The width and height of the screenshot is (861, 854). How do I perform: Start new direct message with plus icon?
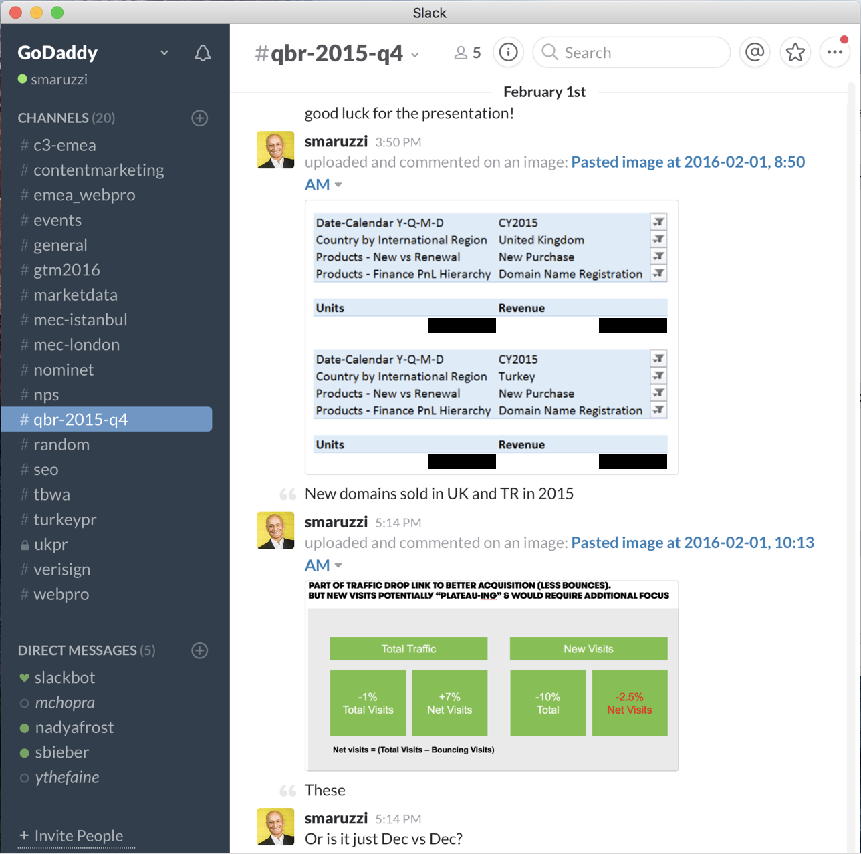[x=199, y=650]
